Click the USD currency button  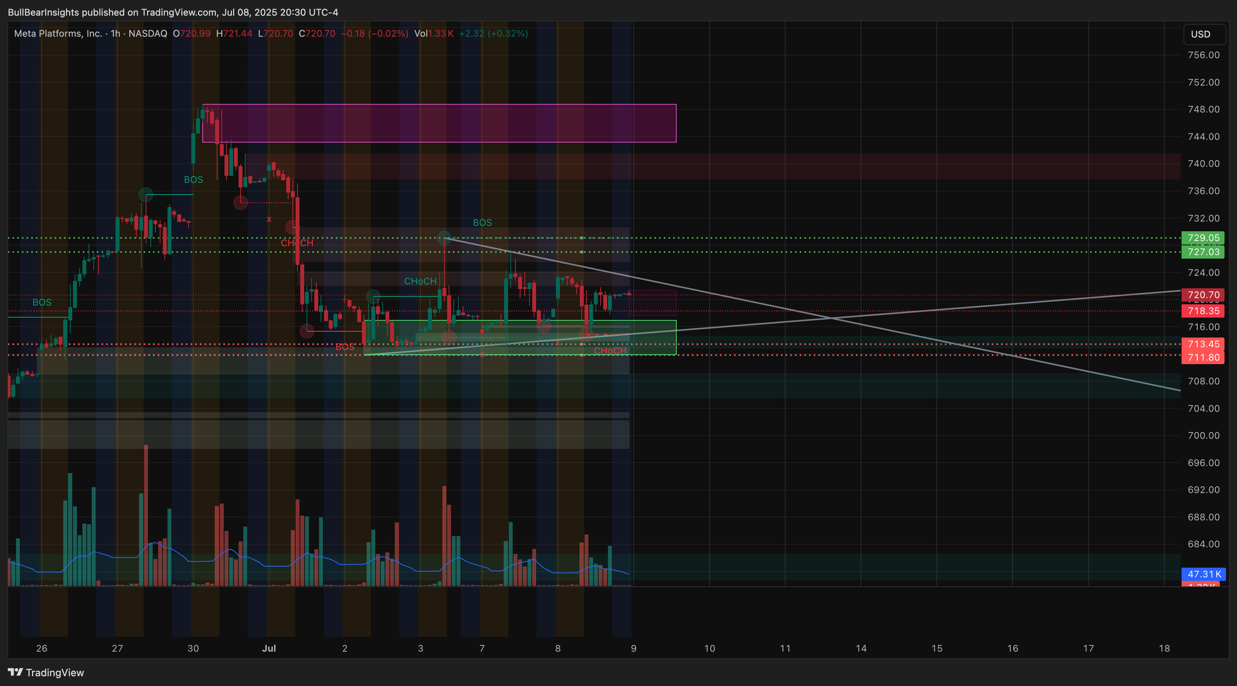point(1204,34)
